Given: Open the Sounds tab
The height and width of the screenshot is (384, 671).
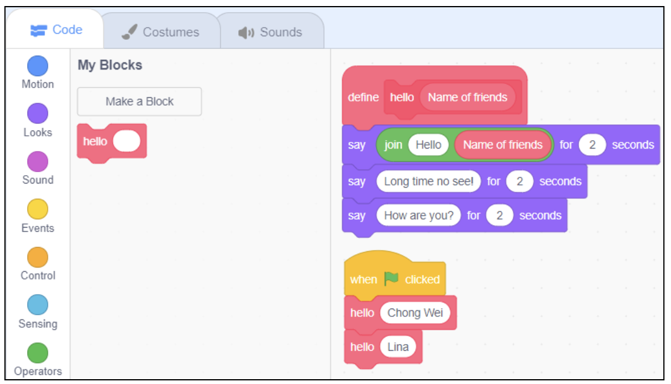Looking at the screenshot, I should 270,32.
